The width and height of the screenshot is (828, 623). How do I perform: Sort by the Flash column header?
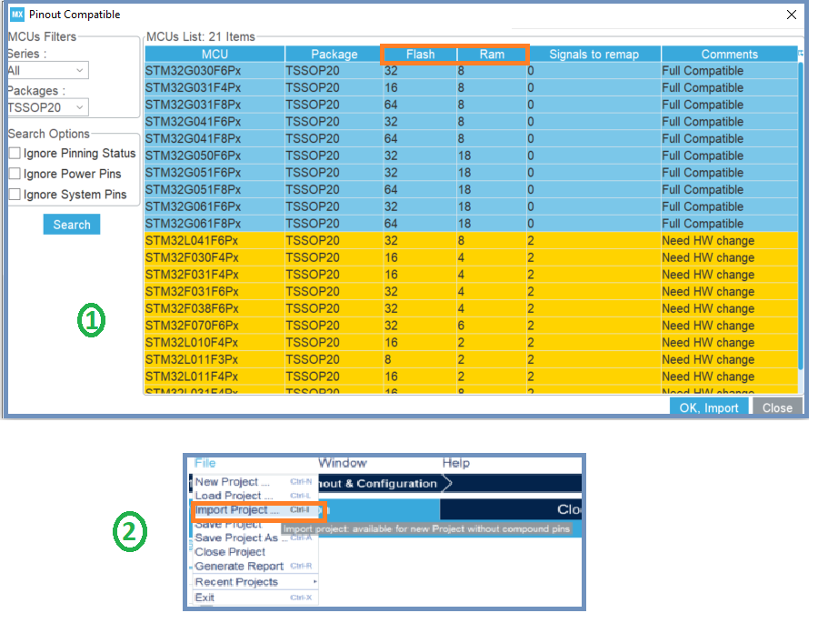(x=420, y=54)
